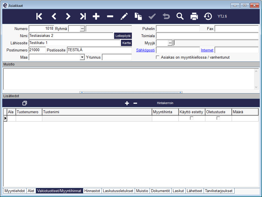
Task: Click the Postiosoite field with TESTILÄ
Action: coord(100,50)
